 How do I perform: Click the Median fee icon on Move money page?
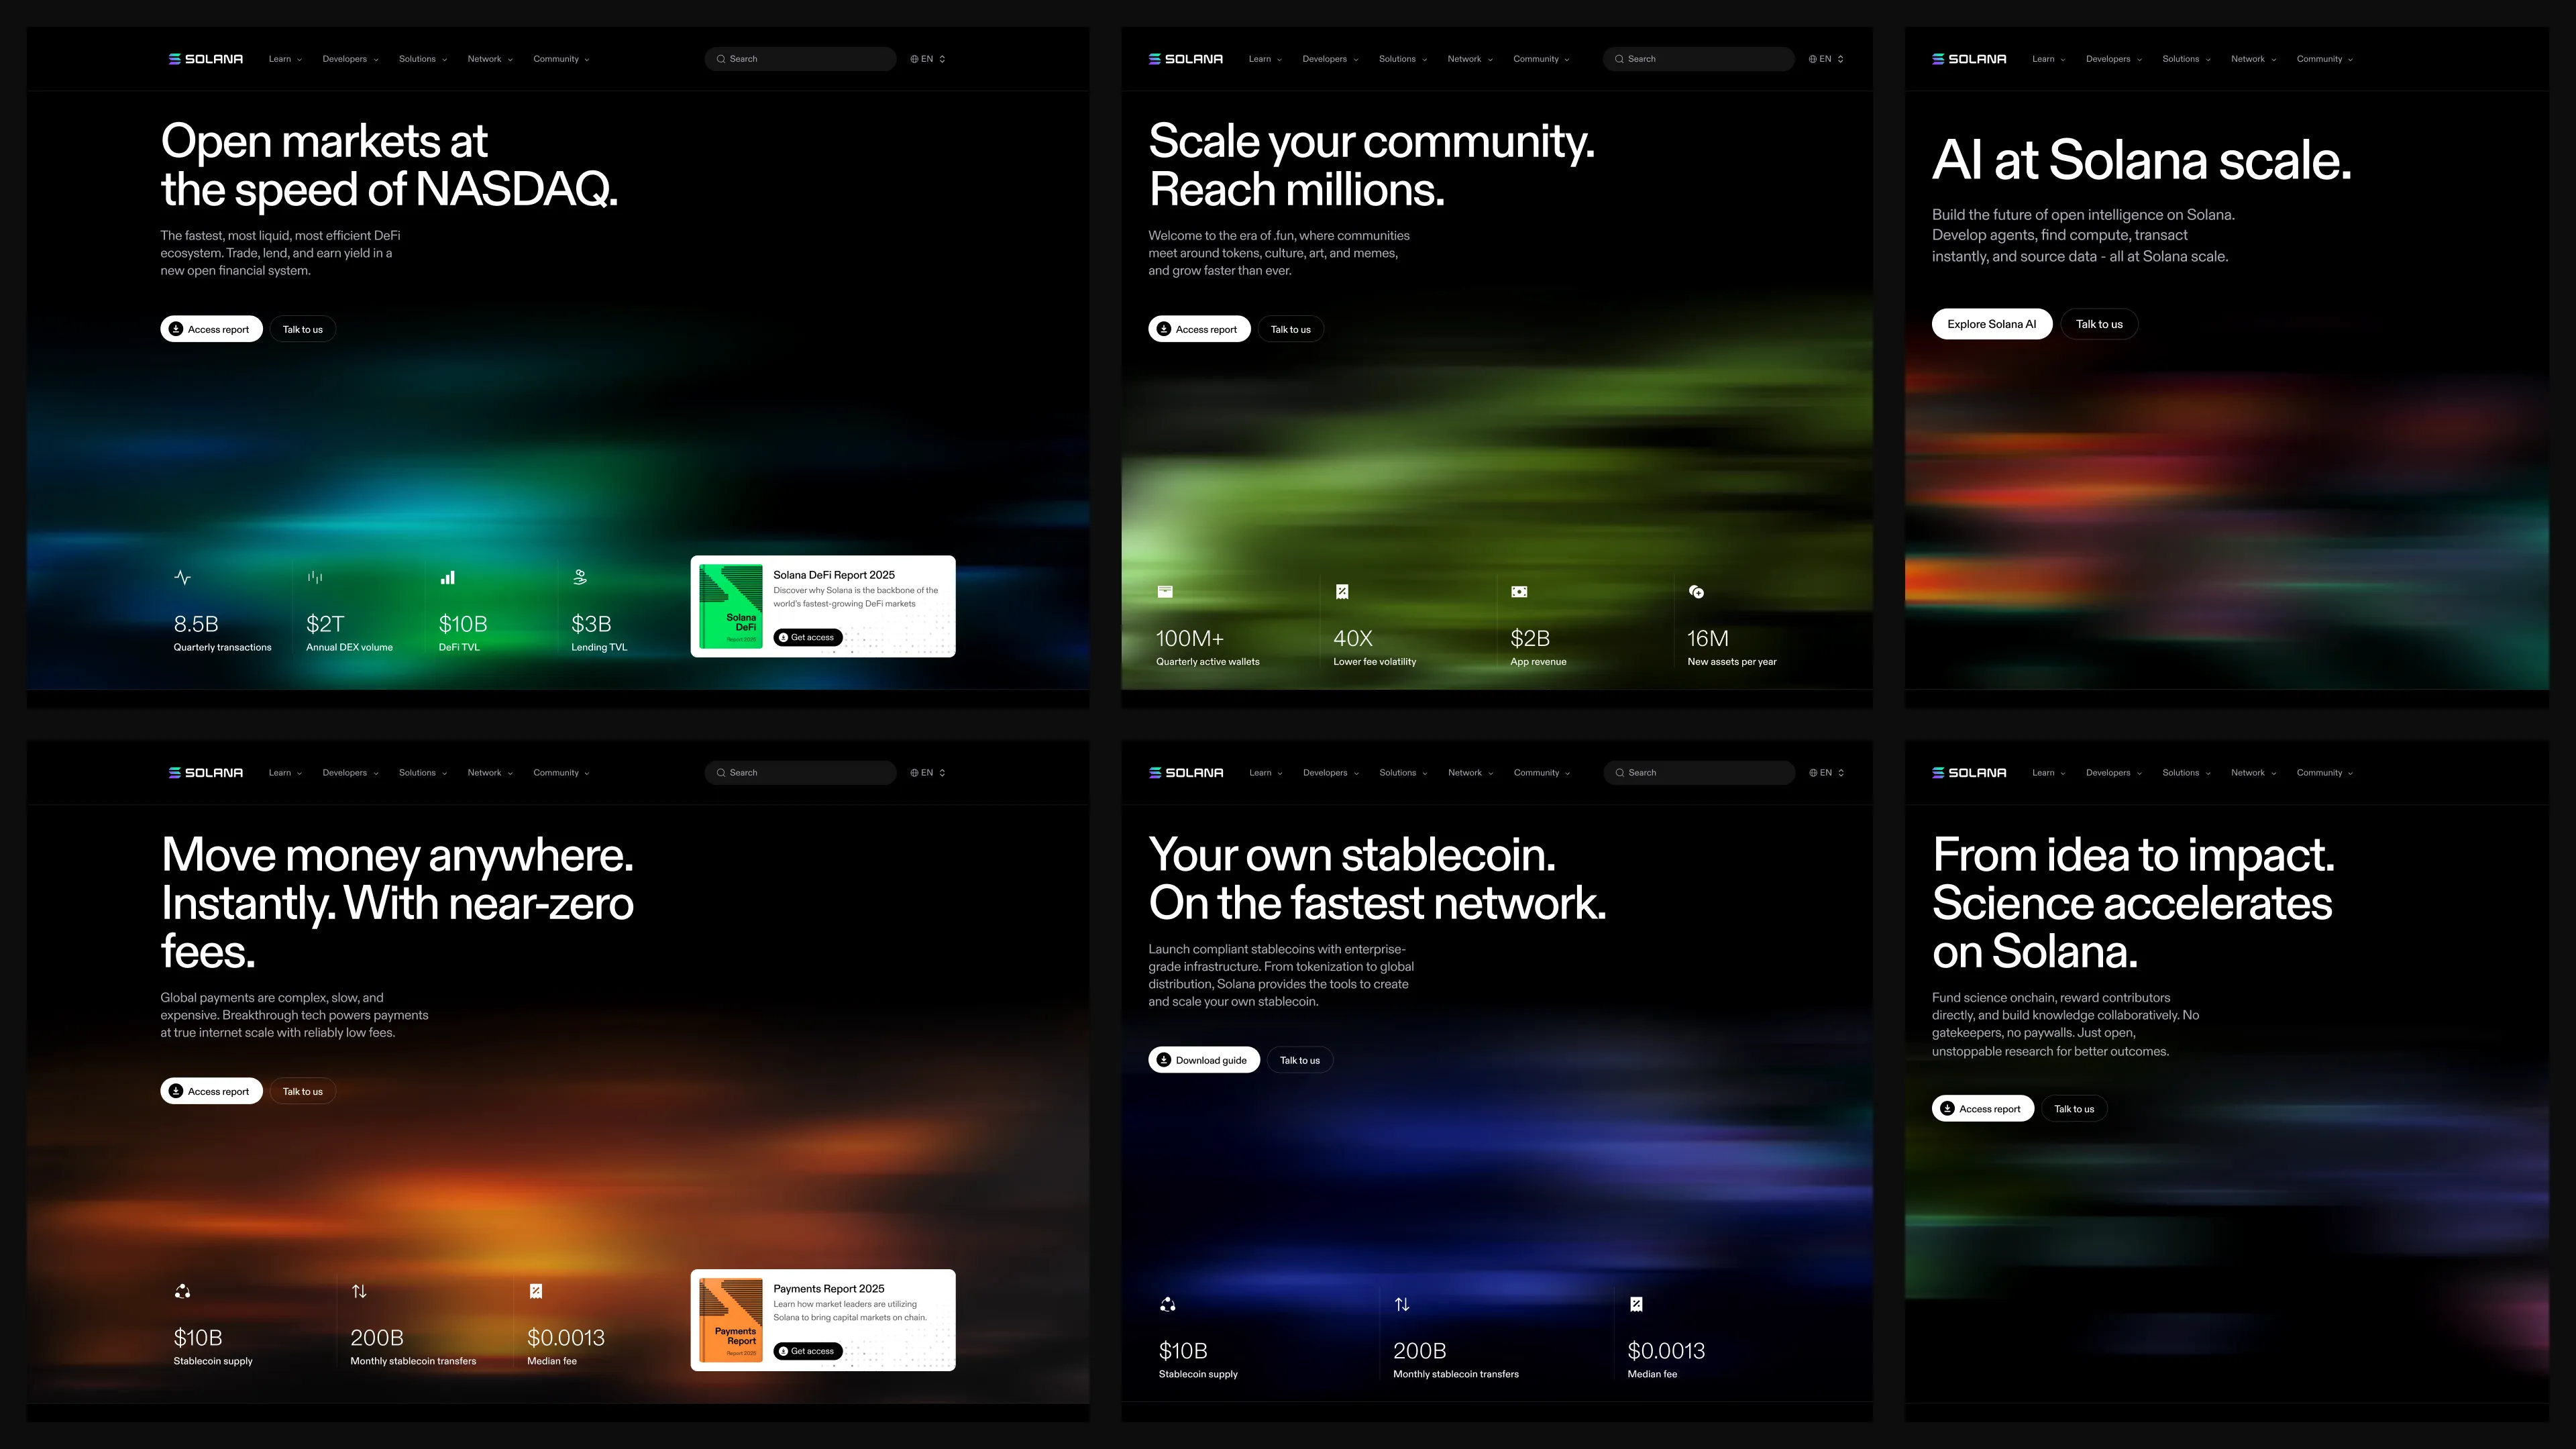click(536, 1291)
